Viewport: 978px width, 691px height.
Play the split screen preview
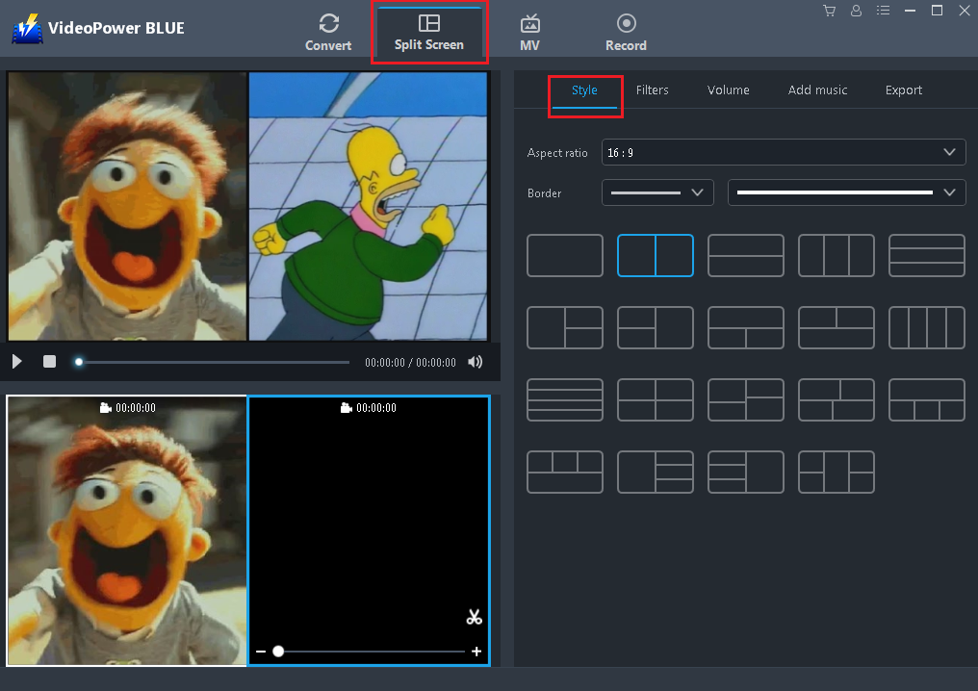click(15, 362)
